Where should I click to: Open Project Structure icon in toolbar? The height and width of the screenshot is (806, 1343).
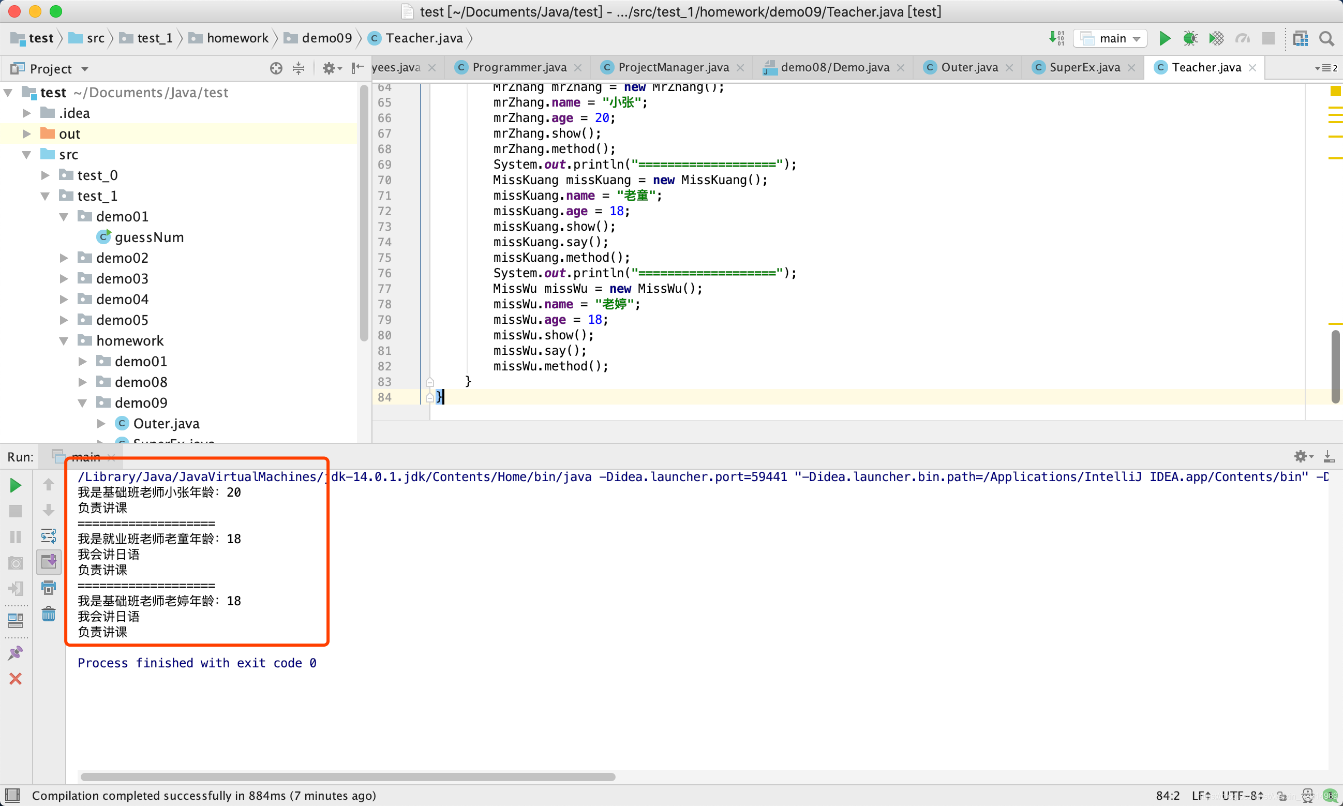1301,38
